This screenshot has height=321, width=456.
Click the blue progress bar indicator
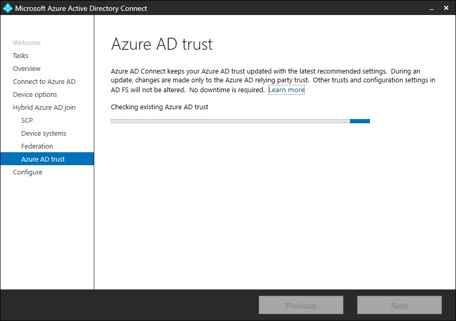coord(360,121)
